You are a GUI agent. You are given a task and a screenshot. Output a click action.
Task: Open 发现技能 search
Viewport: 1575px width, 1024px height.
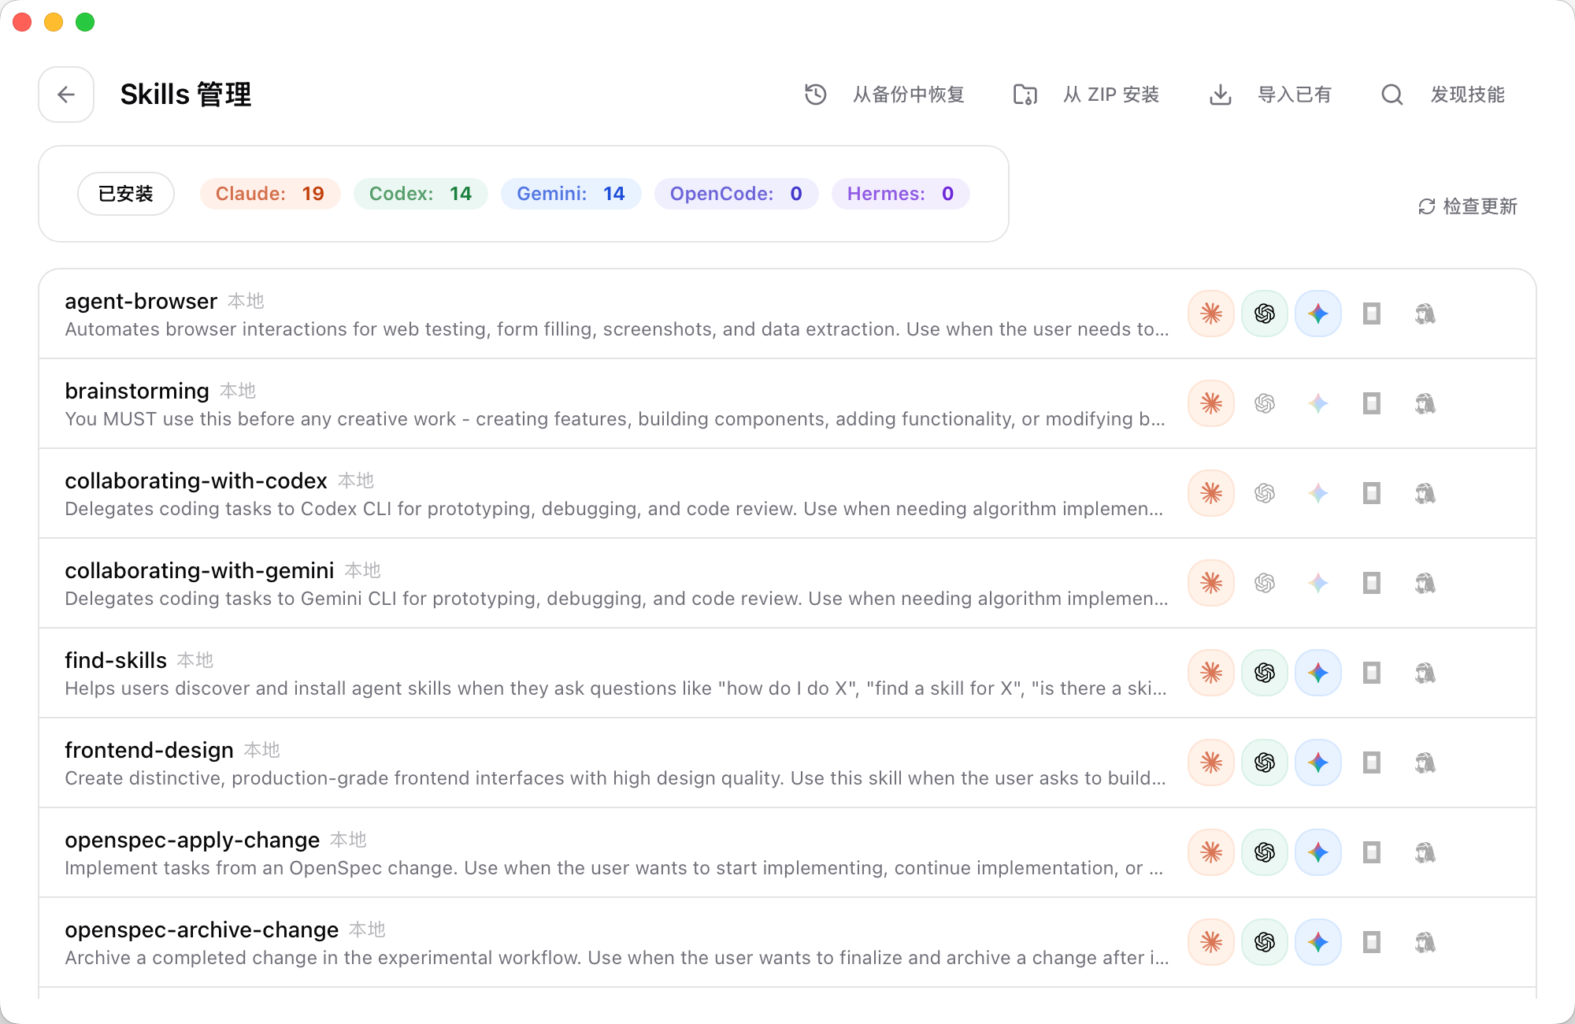[1443, 95]
